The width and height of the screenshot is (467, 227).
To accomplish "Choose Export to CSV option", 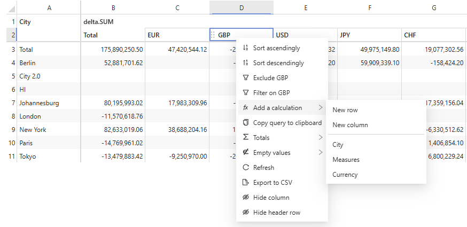I will [x=282, y=182].
